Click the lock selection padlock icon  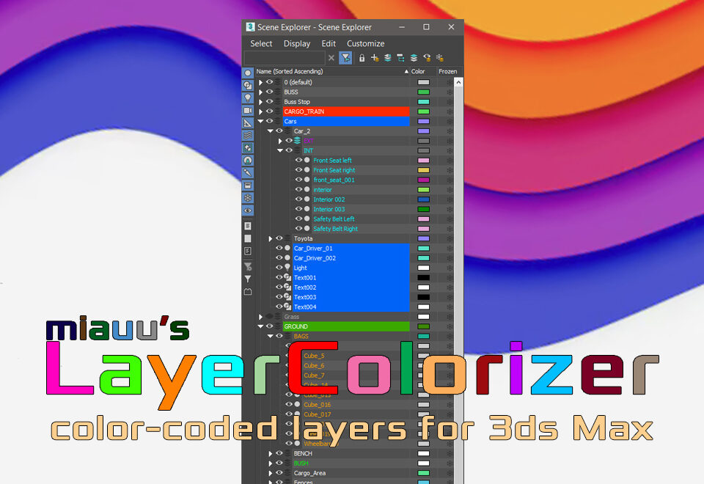(x=362, y=58)
